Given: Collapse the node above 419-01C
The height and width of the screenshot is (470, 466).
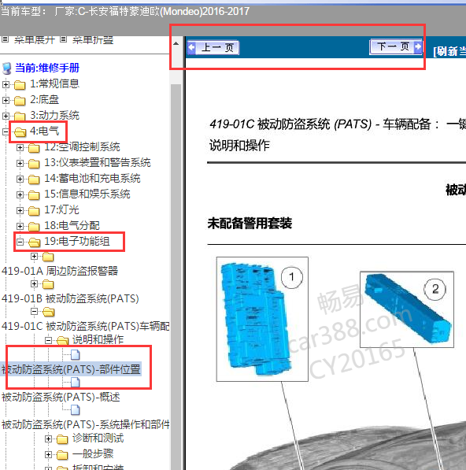Looking at the screenshot, I should pyautogui.click(x=34, y=312).
